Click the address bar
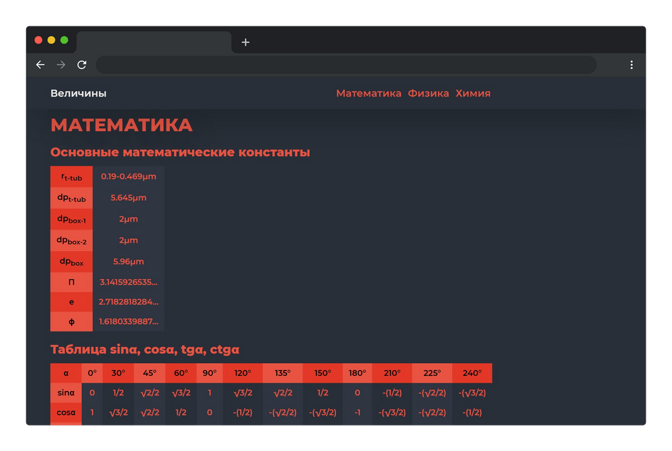 [x=347, y=65]
